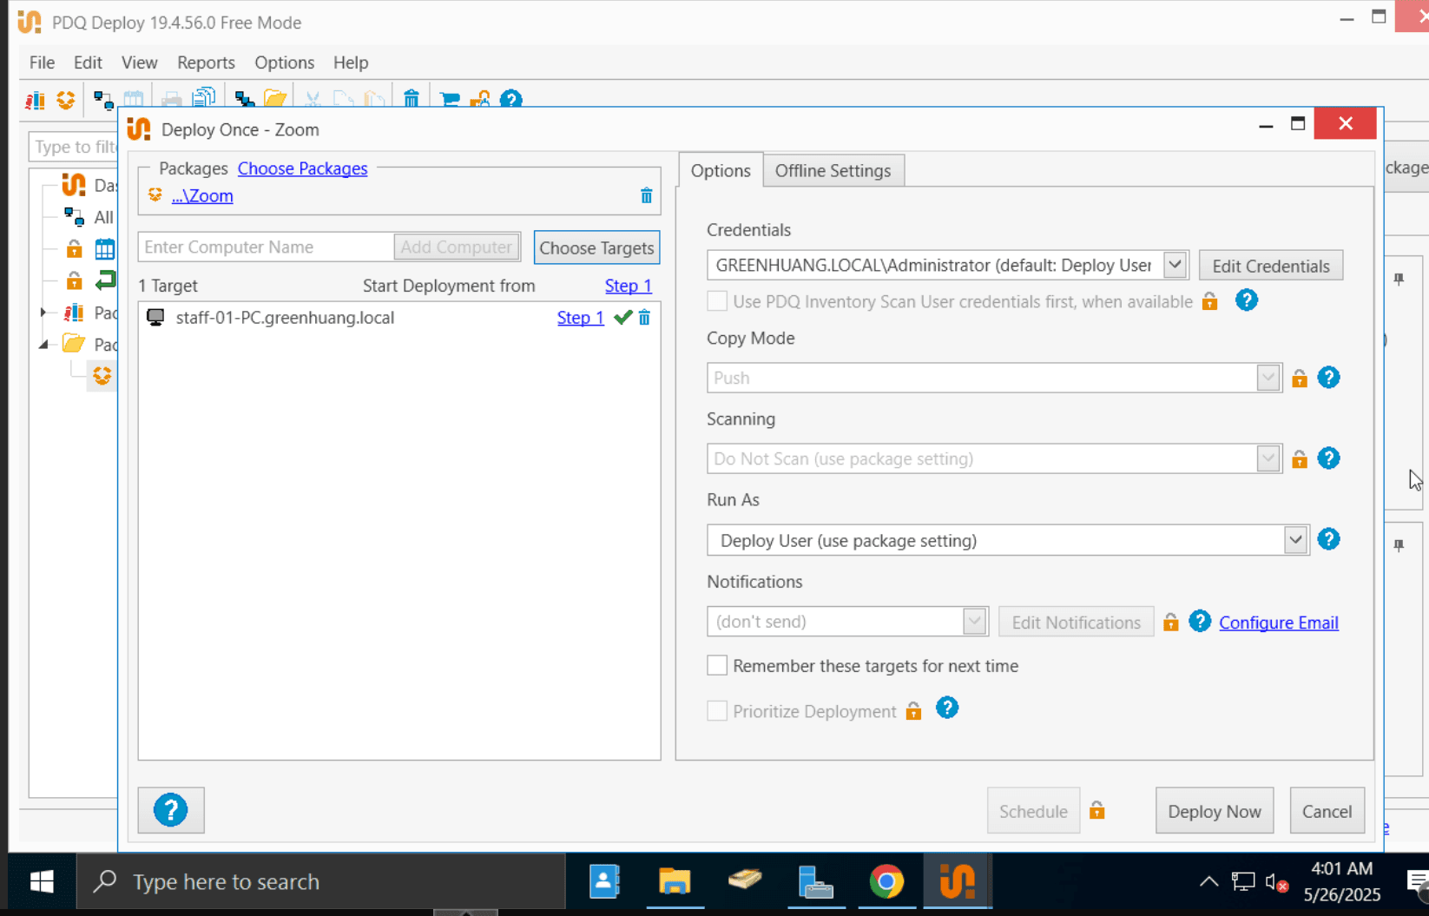Click Choose Packages link
This screenshot has width=1429, height=916.
click(302, 168)
